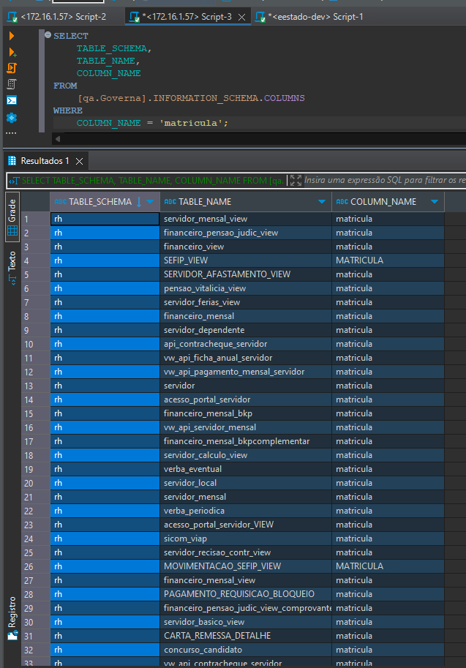Open TABLE_NAME column filter dropdown arrow

pos(322,201)
